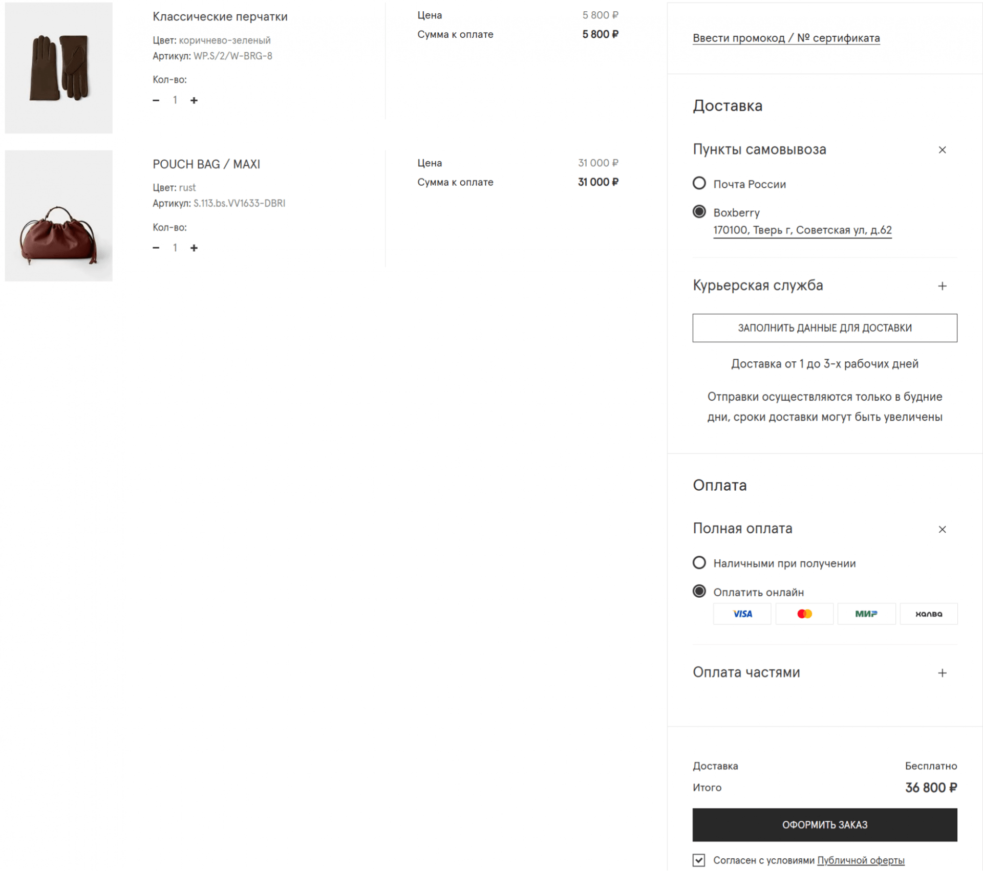Click the brown gloves product thumbnail

pos(59,68)
